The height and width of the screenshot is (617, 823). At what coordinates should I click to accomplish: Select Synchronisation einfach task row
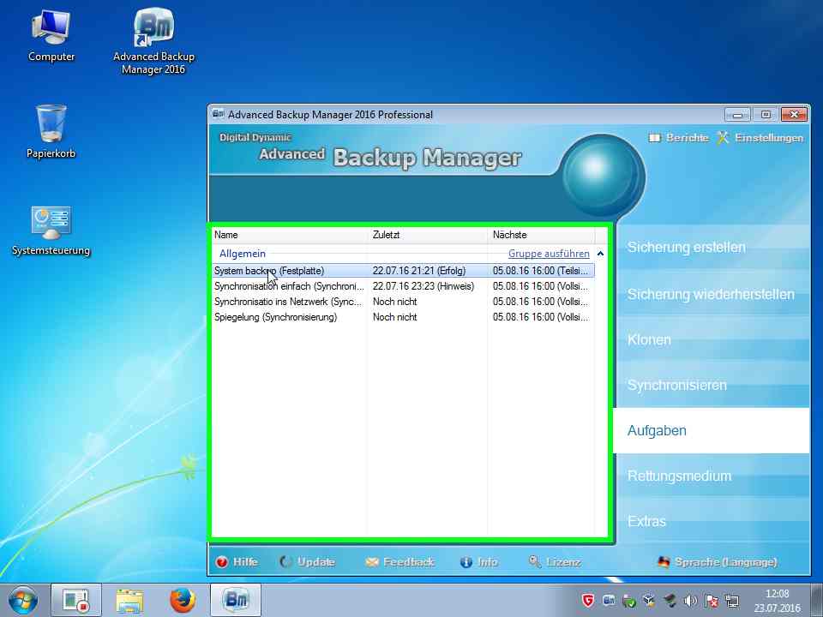point(403,286)
